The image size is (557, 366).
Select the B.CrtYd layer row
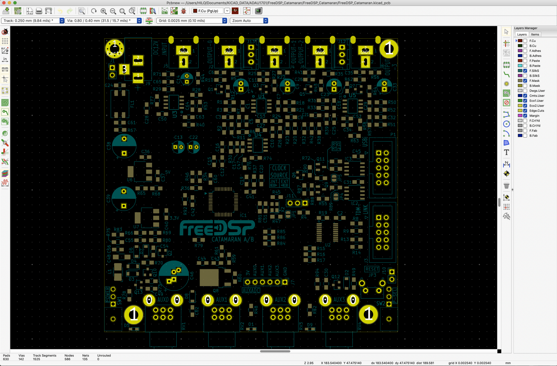pyautogui.click(x=534, y=126)
